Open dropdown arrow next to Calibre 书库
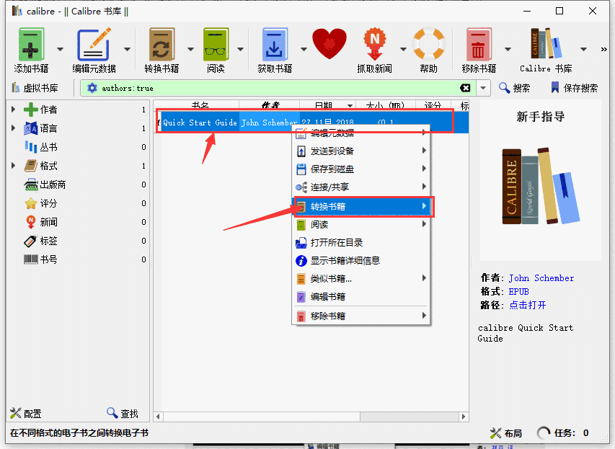Screen dimensions: 615x449 pos(583,49)
